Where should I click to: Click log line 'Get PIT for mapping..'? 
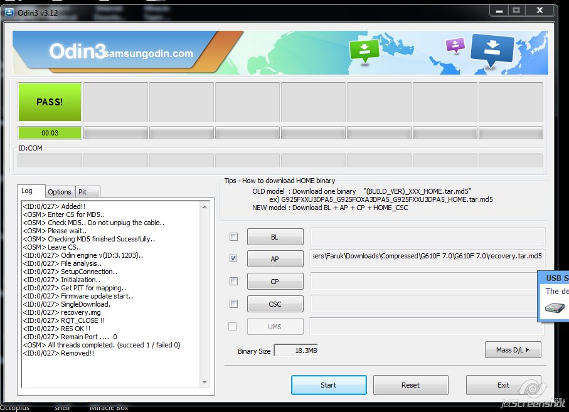pos(93,288)
